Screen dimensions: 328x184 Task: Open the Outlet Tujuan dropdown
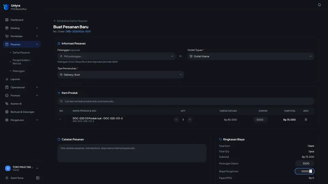click(x=251, y=56)
